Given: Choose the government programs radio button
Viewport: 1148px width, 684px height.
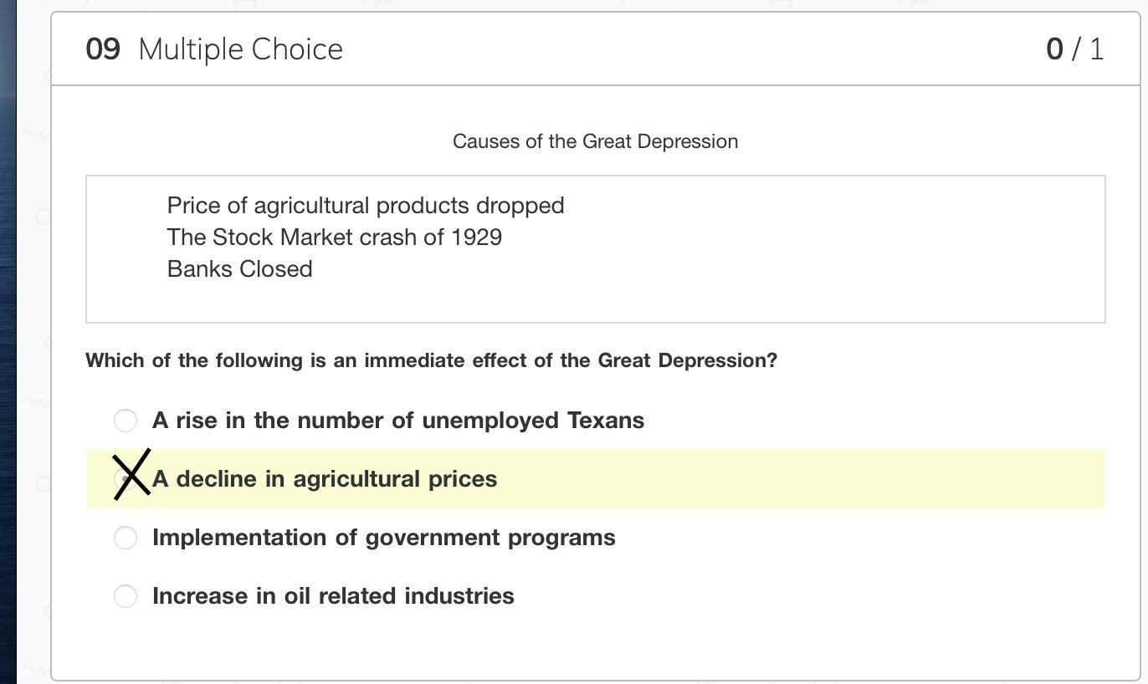Looking at the screenshot, I should tap(126, 537).
